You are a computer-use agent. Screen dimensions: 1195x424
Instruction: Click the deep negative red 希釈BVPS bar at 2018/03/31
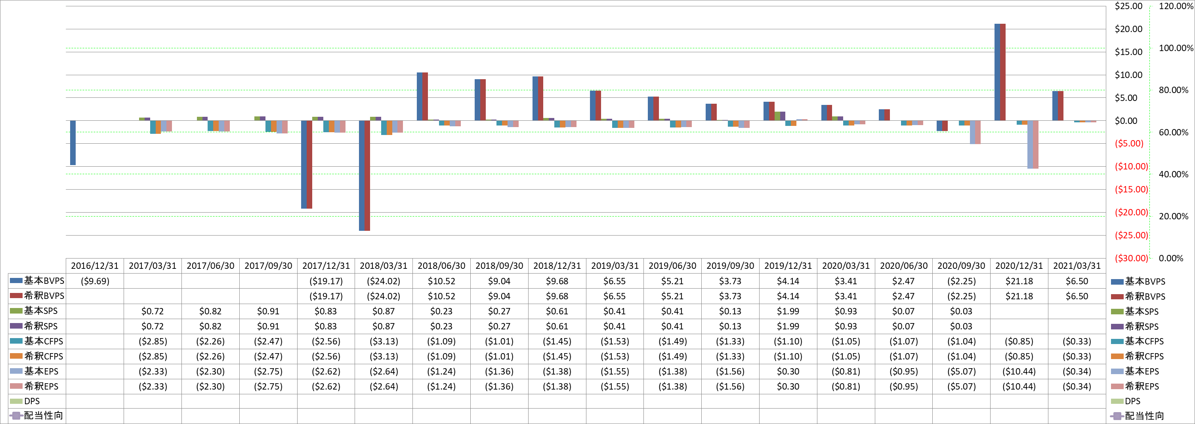pos(367,175)
